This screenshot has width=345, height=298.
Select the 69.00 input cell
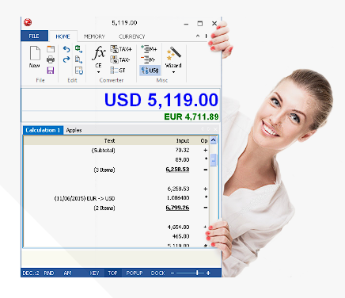(182, 160)
